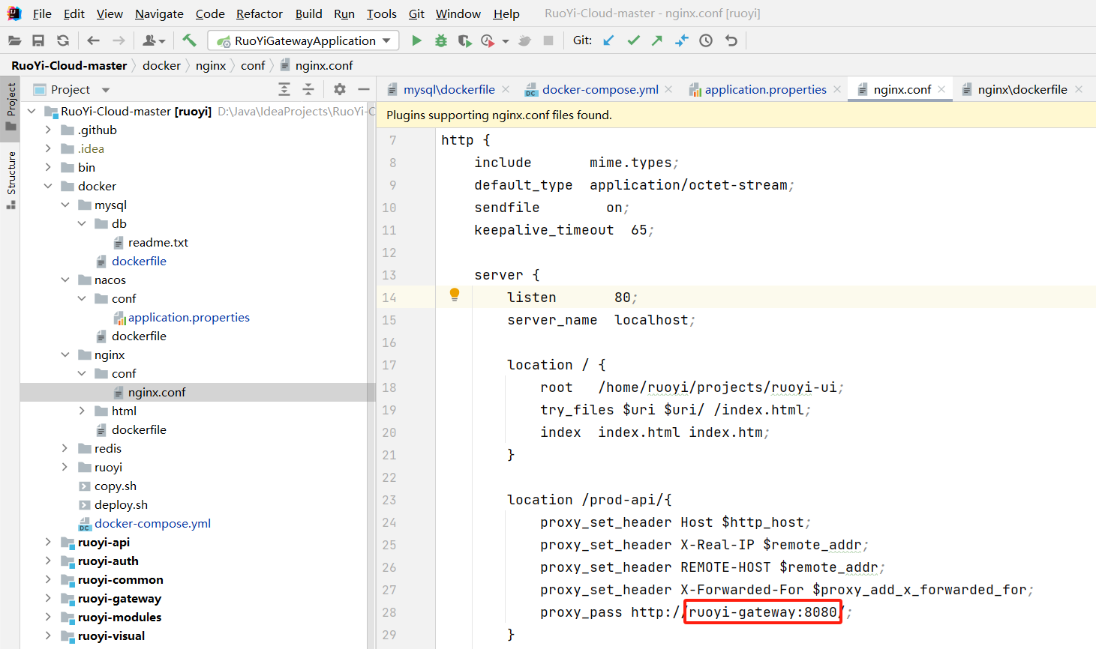Select application.properties in project tree
This screenshot has width=1096, height=649.
click(188, 317)
